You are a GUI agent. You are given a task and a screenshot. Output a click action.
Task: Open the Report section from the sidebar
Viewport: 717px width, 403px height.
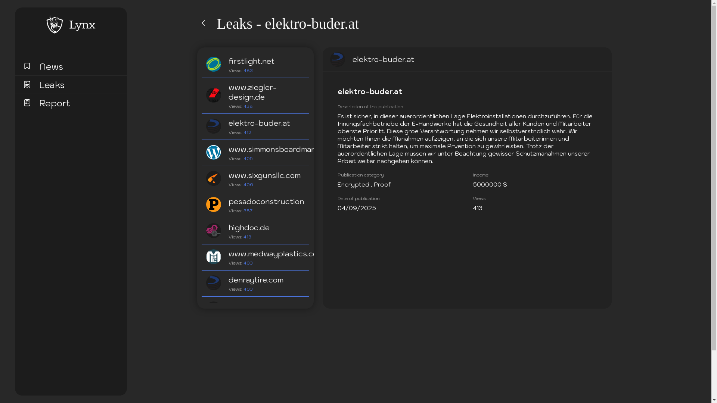54,103
